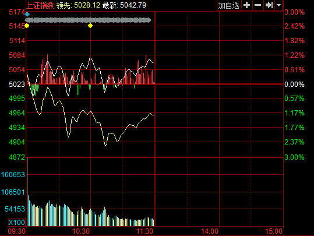Click the 4904 price axis label
The width and height of the screenshot is (314, 236).
pyautogui.click(x=17, y=142)
